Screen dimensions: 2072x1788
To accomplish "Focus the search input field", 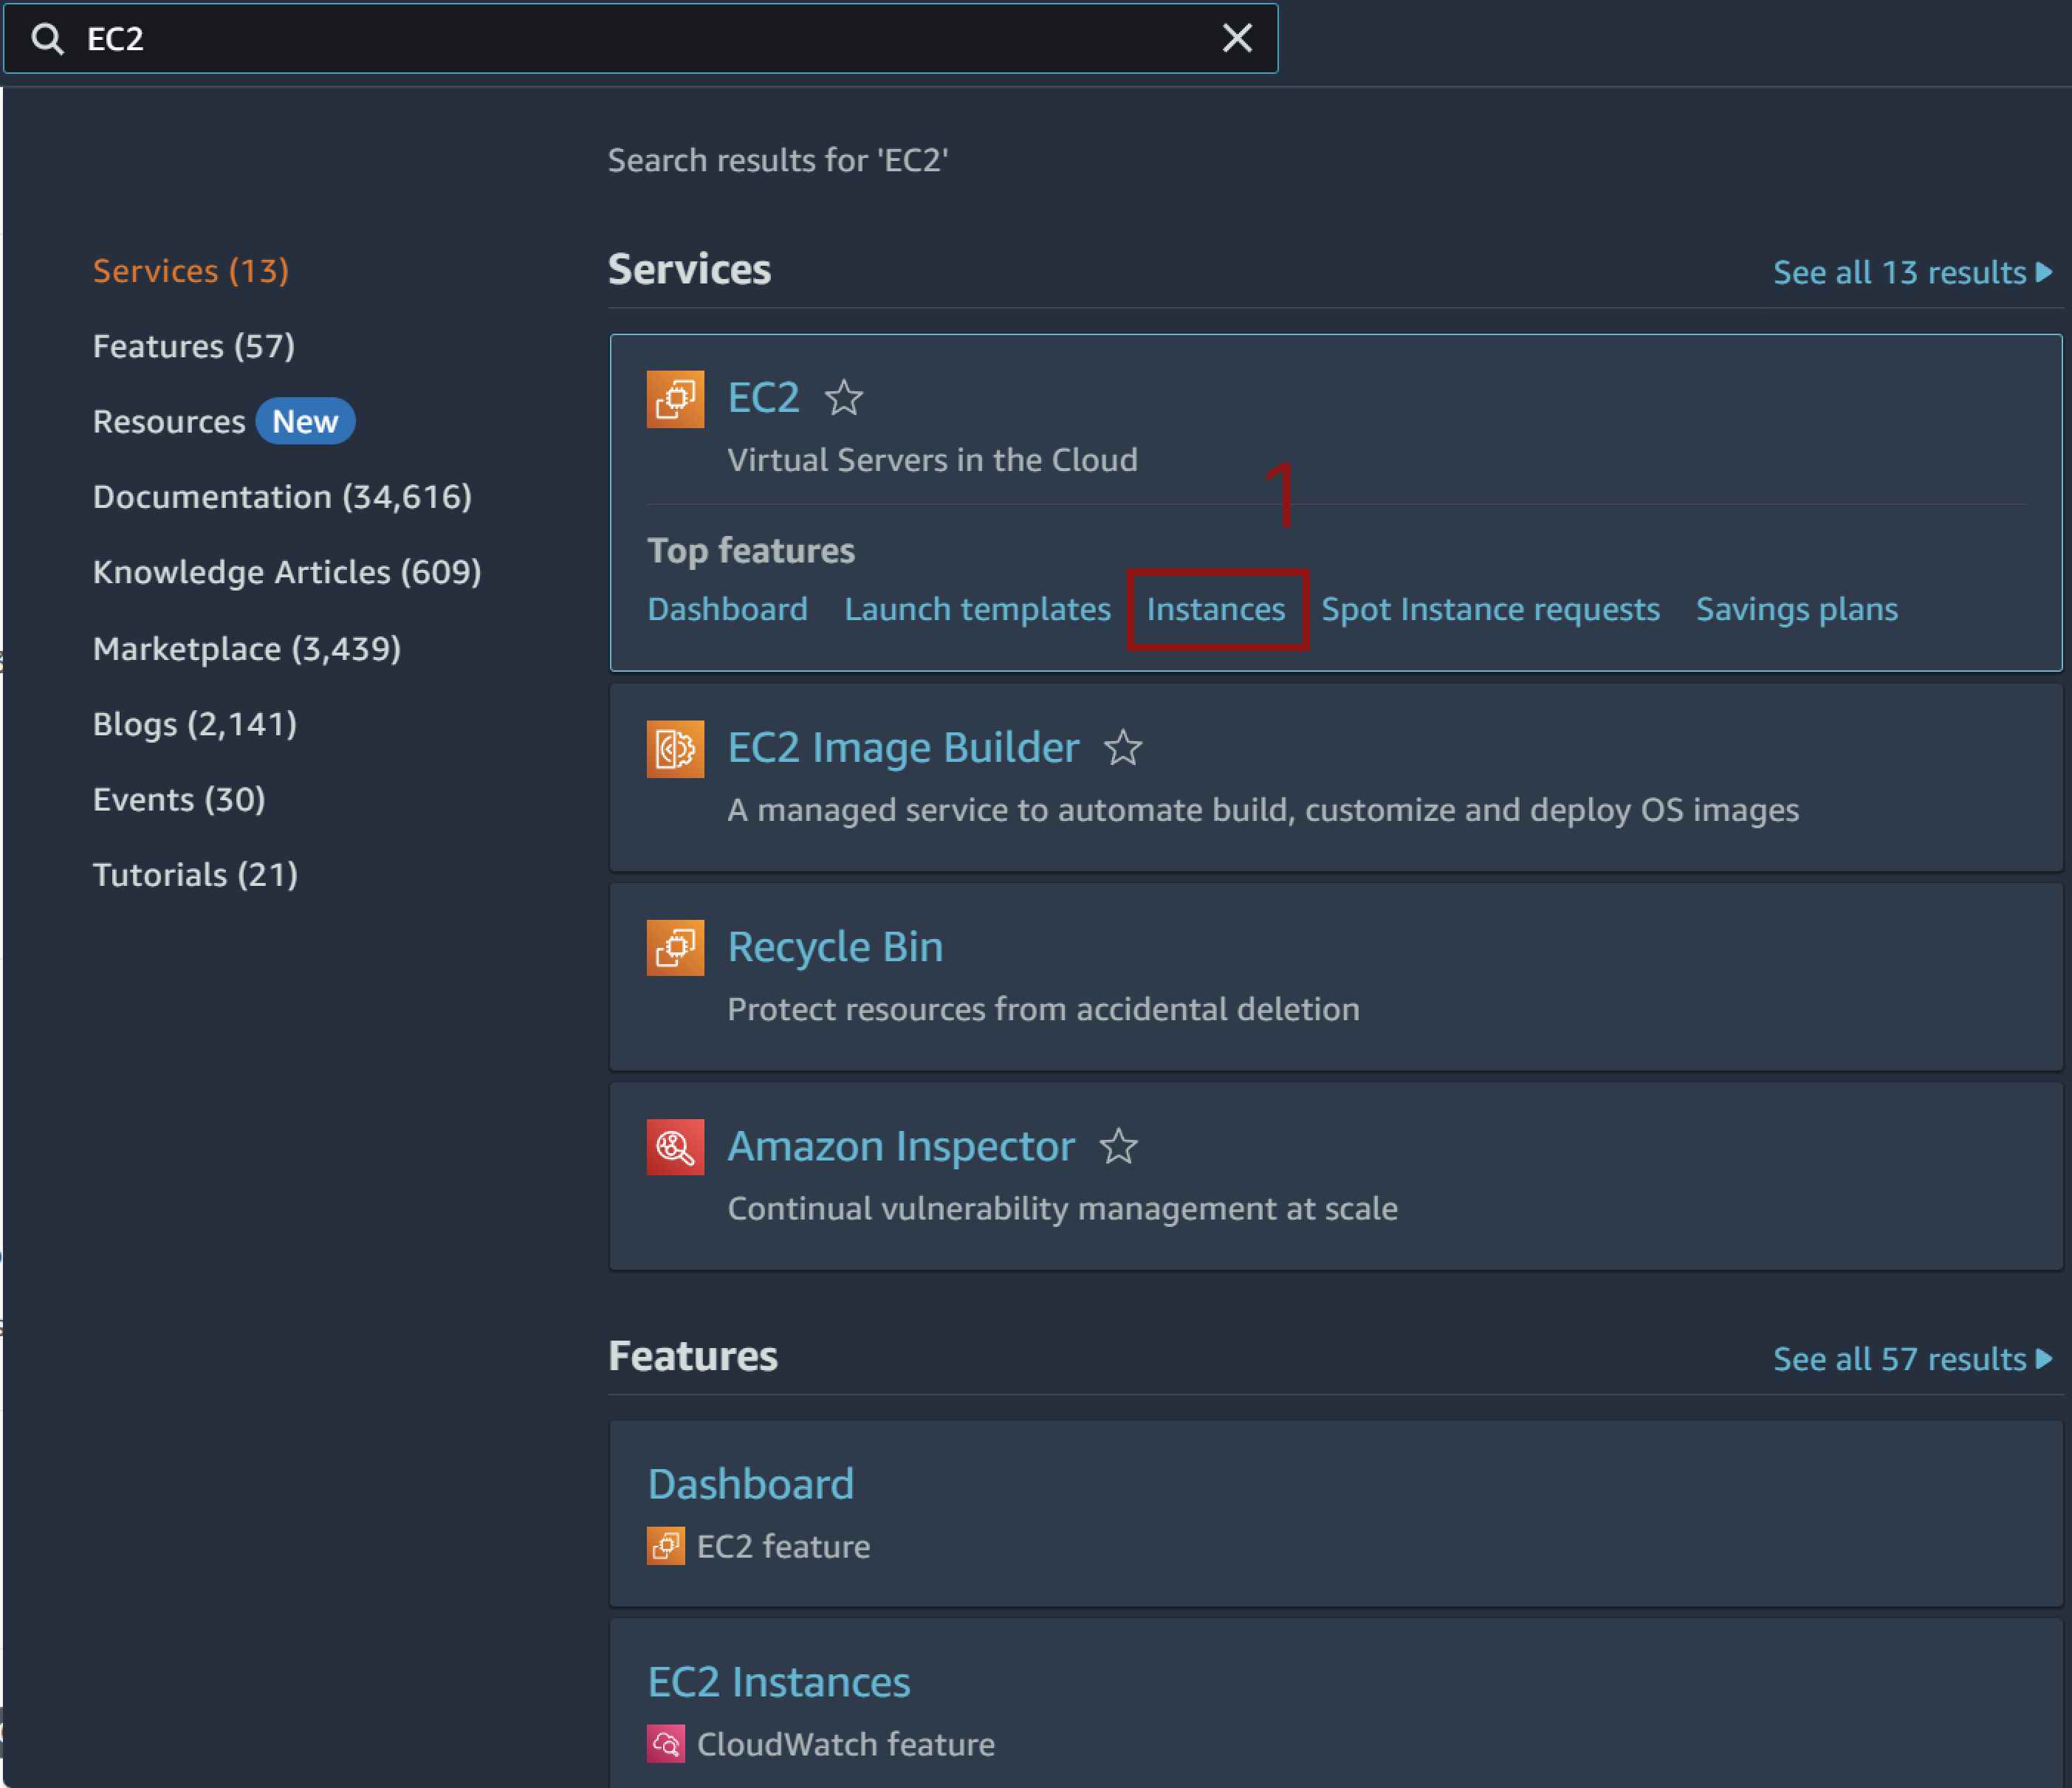I will [640, 38].
